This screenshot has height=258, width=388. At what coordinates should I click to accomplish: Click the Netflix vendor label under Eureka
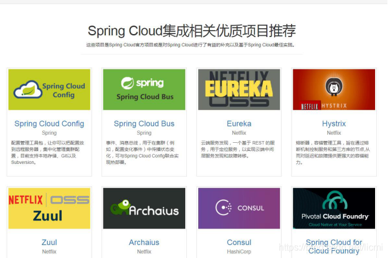coord(239,133)
